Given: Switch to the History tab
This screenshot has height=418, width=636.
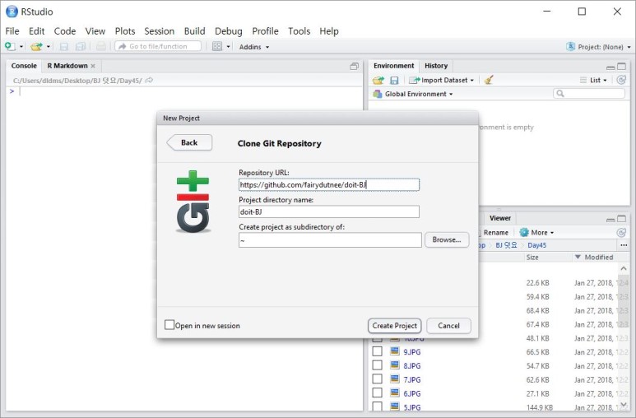Looking at the screenshot, I should 436,66.
